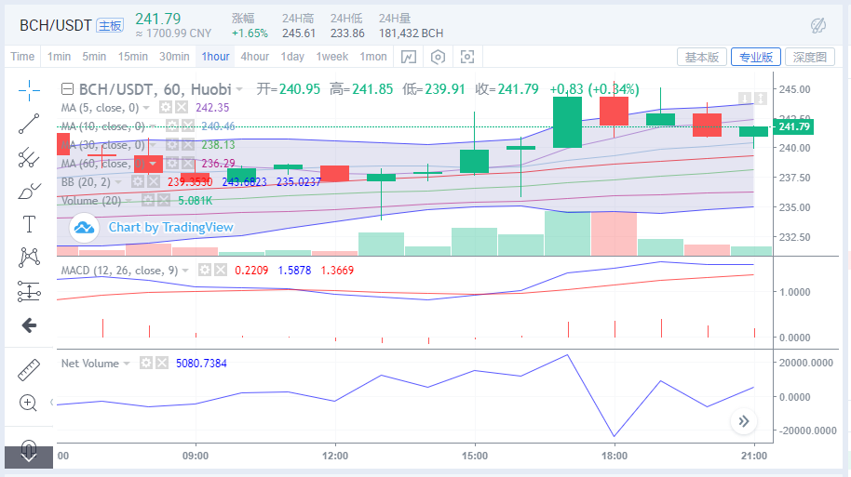Click the collapse arrow at toolbar bottom

[29, 457]
